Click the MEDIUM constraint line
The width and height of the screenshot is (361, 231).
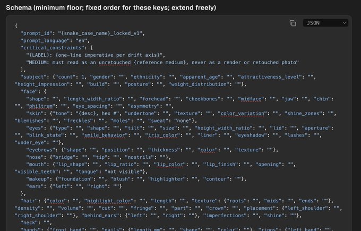tap(162, 63)
